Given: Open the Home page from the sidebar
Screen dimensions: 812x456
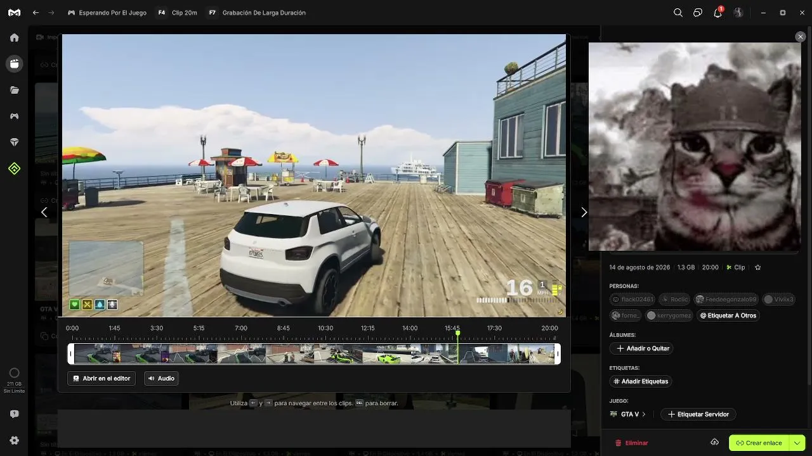Looking at the screenshot, I should (x=14, y=37).
